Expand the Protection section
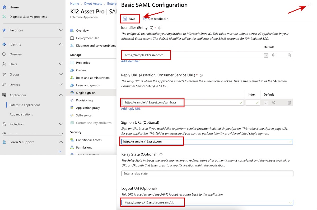 pyautogui.click(x=60, y=124)
